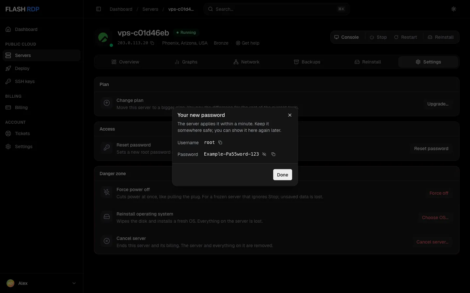Copy the server IP address

152,43
